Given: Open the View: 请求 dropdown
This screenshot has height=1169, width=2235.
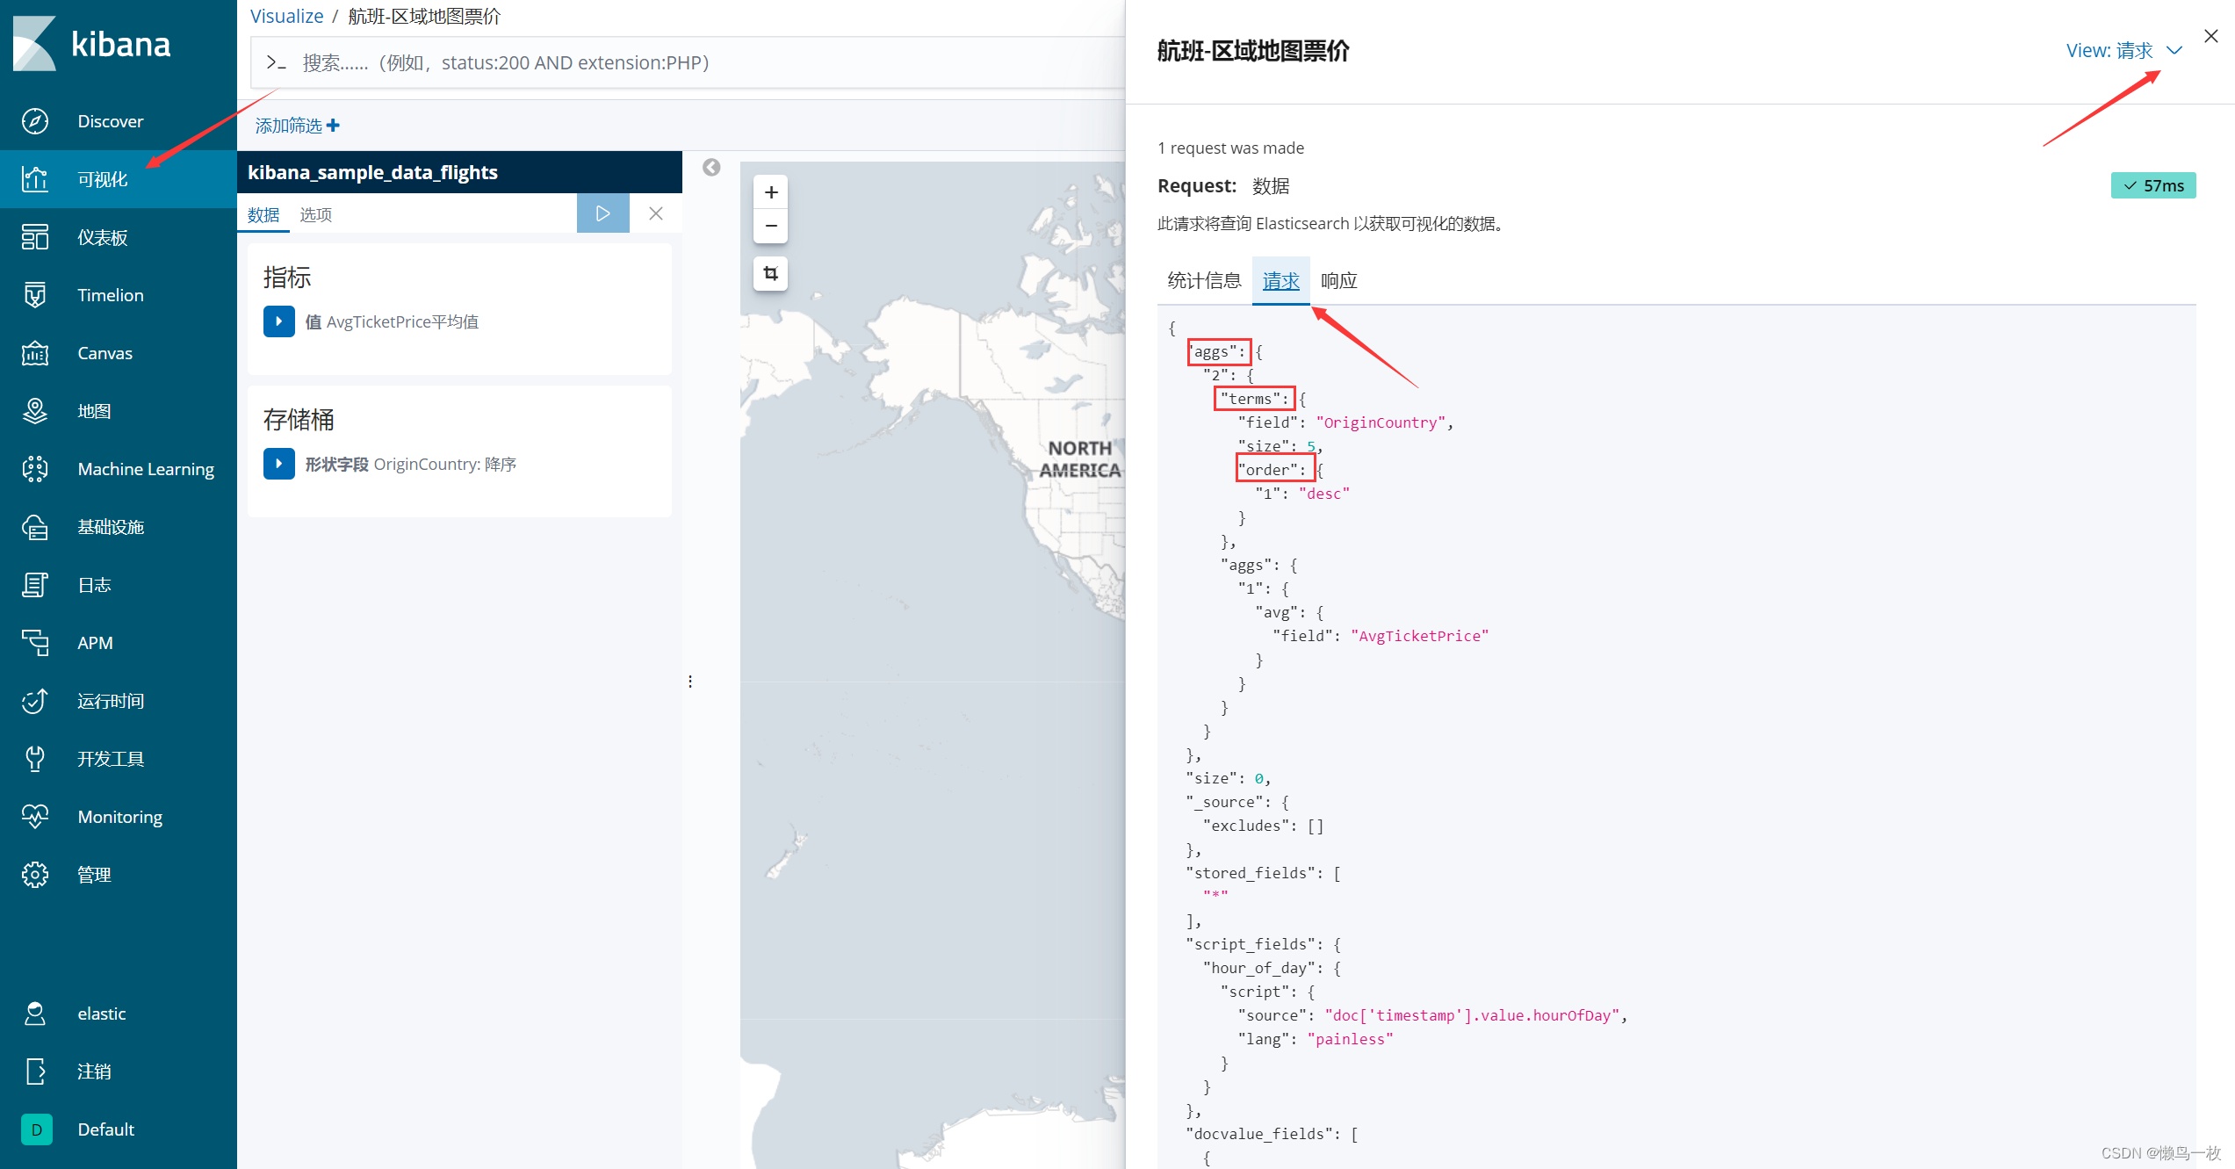Looking at the screenshot, I should [2123, 51].
